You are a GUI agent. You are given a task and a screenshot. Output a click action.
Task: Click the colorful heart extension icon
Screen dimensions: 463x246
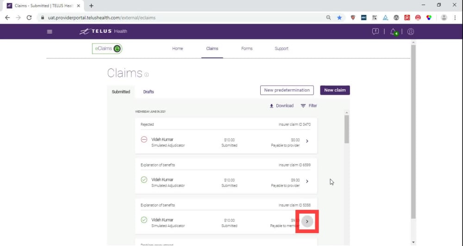[429, 18]
